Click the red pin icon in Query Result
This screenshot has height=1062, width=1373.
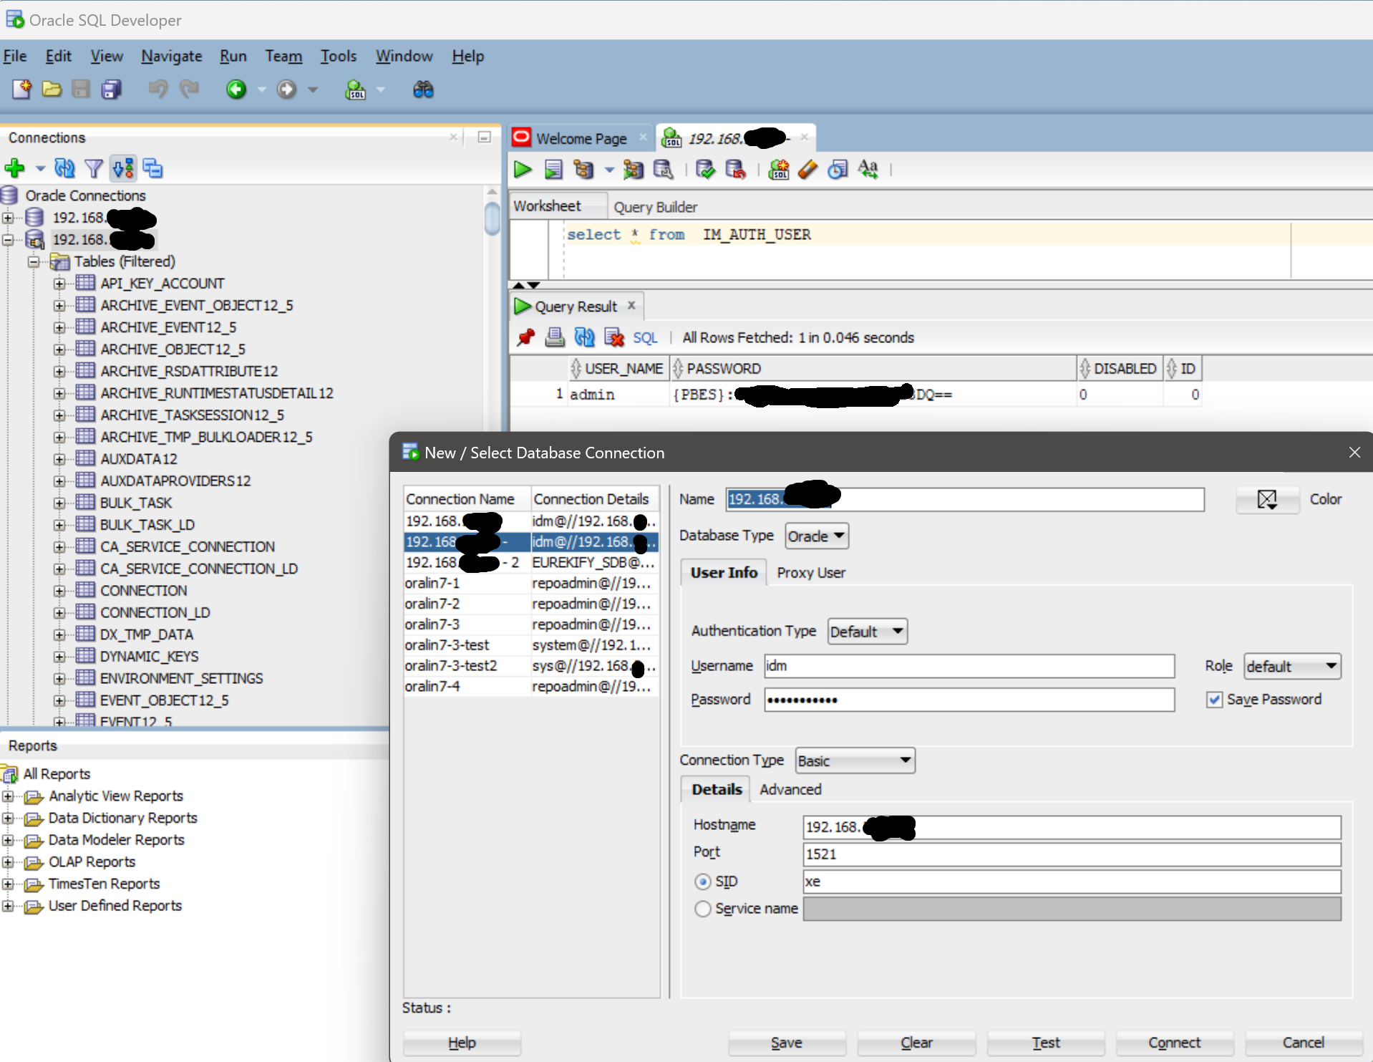click(x=526, y=337)
